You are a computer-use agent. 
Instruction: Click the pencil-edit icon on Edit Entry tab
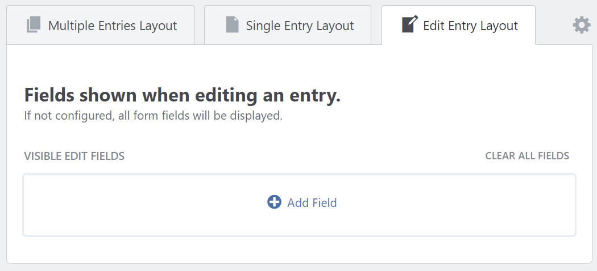409,25
